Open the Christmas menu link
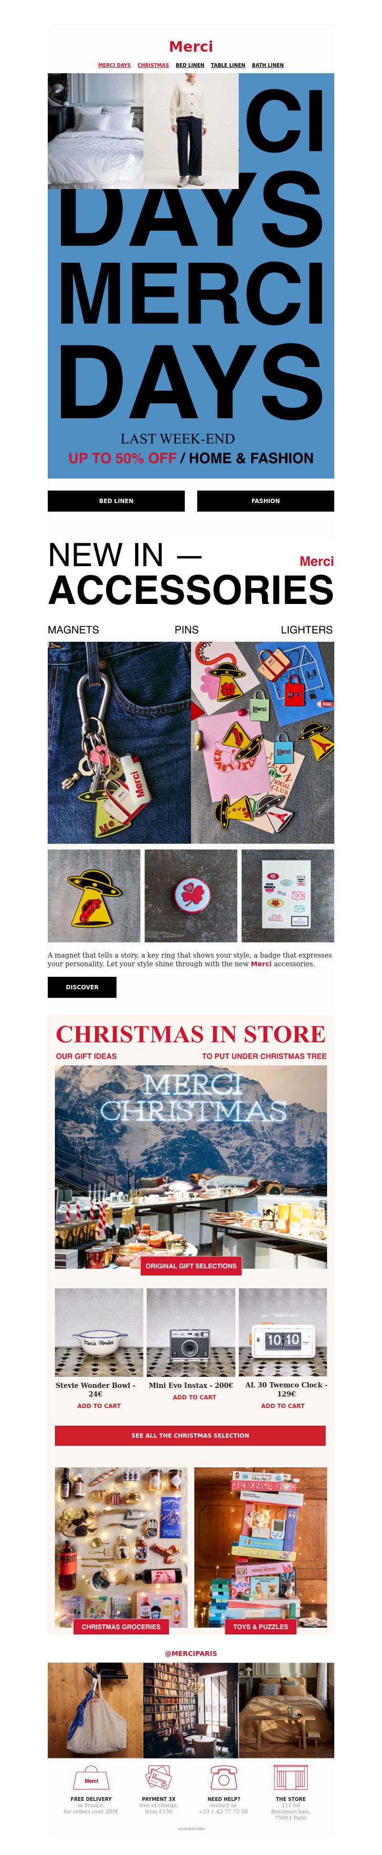The image size is (382, 1855). coord(153,65)
